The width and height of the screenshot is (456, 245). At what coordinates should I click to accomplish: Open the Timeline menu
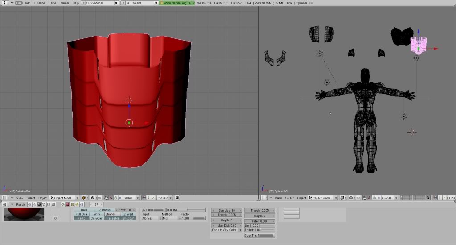pyautogui.click(x=39, y=3)
